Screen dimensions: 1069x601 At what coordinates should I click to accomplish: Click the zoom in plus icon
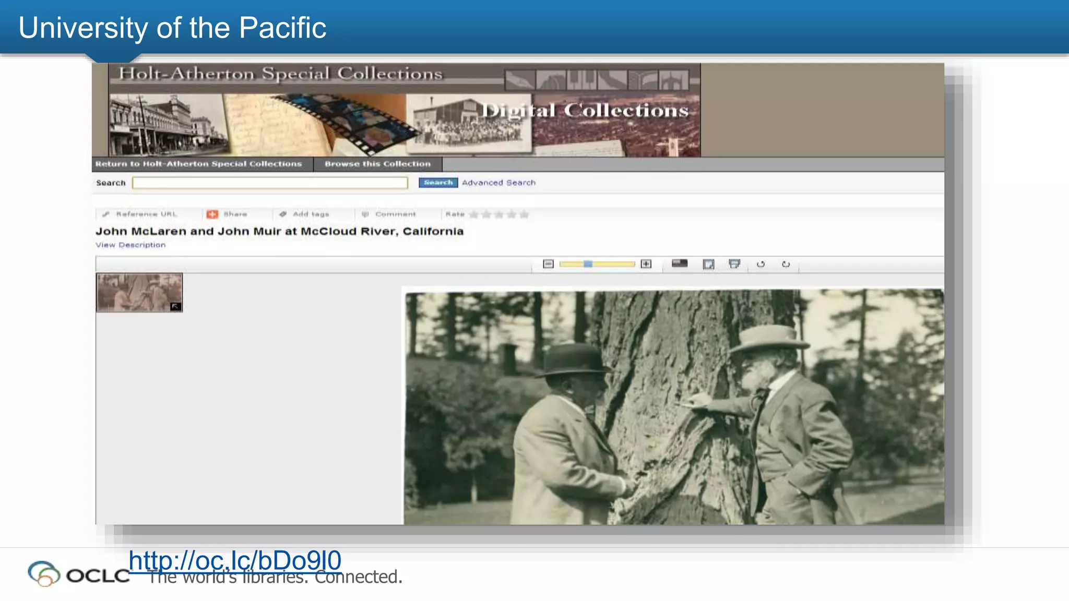[x=646, y=264]
